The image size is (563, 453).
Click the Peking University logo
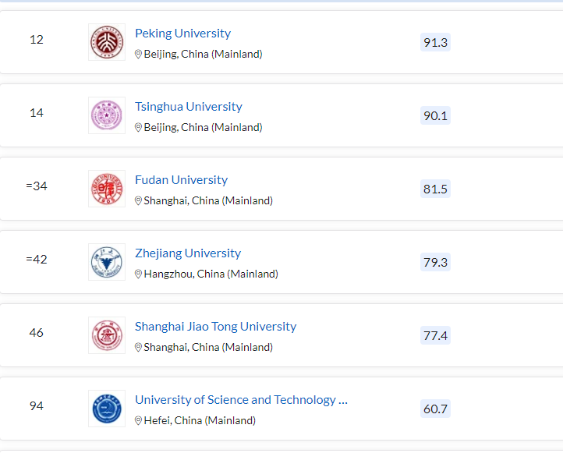tap(107, 42)
